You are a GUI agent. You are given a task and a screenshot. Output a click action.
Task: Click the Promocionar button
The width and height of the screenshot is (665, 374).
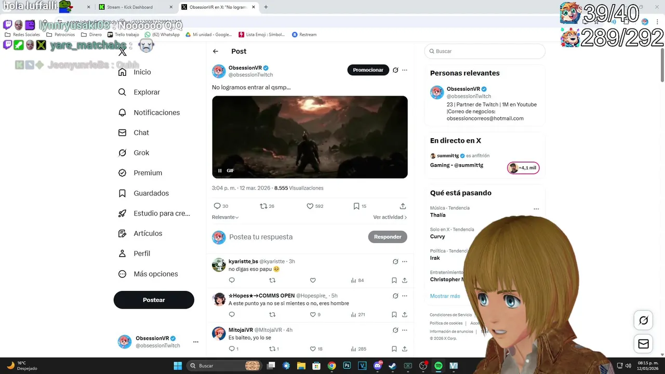[368, 70]
